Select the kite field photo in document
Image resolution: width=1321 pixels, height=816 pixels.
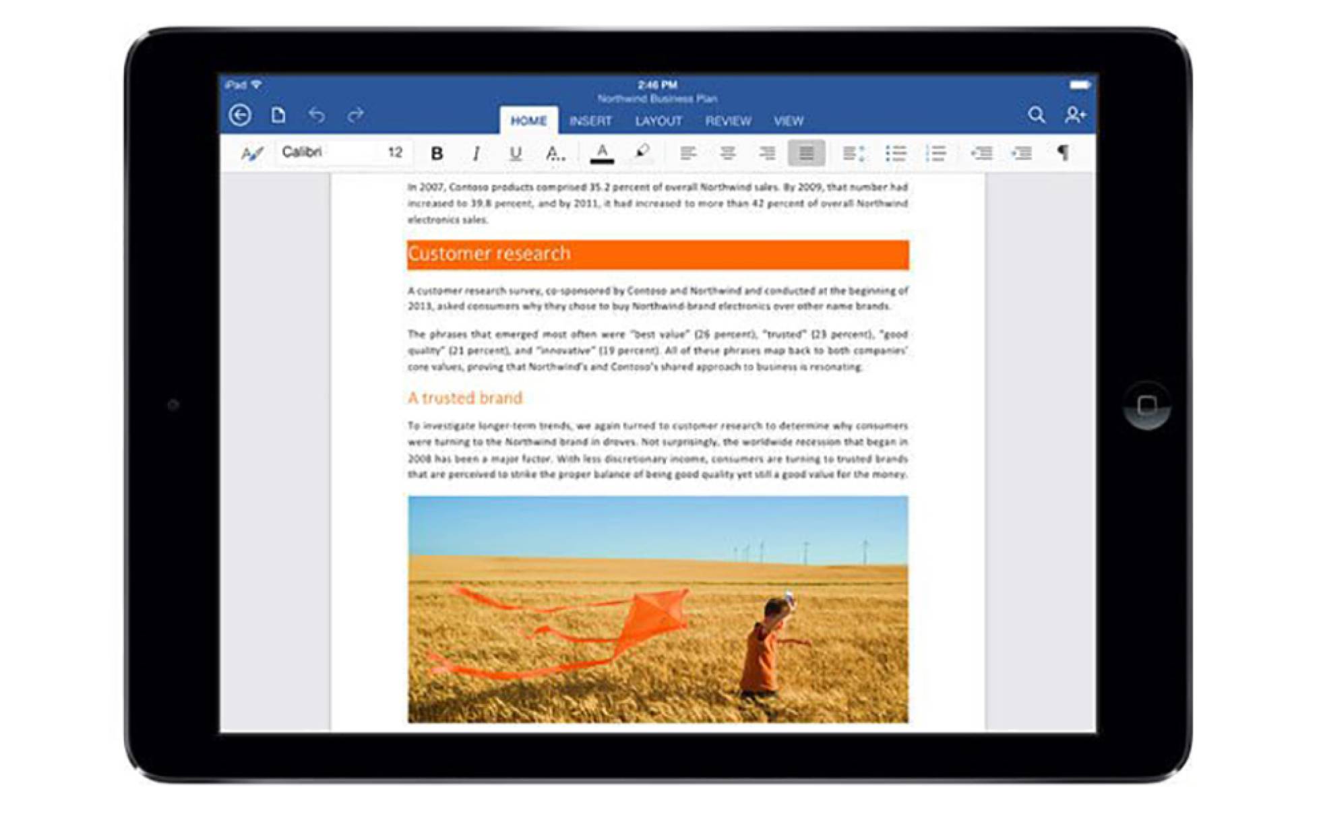(x=658, y=609)
